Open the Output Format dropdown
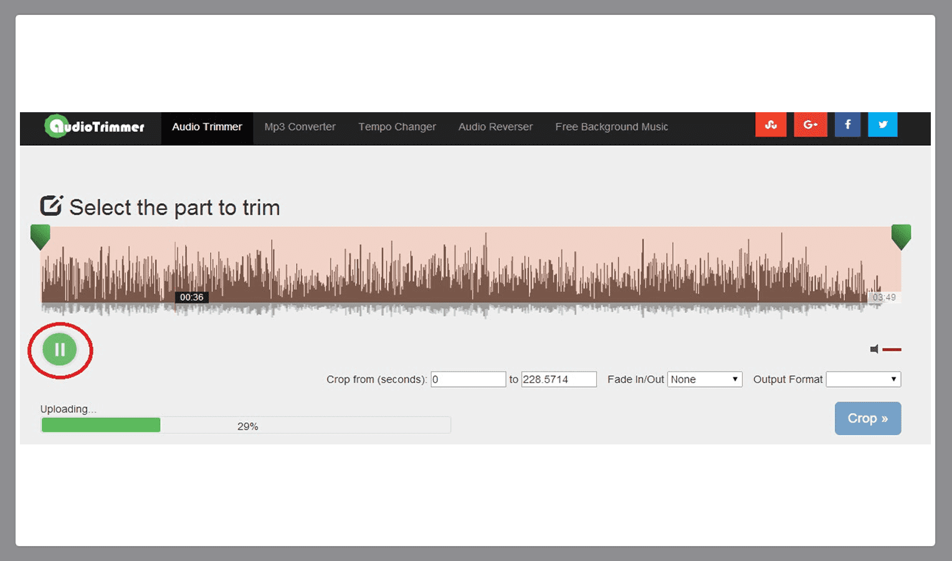 point(863,379)
